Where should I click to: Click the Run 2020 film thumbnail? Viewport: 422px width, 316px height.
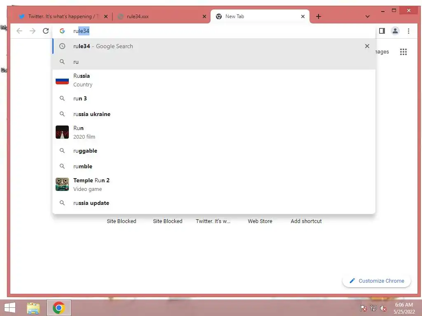[62, 132]
